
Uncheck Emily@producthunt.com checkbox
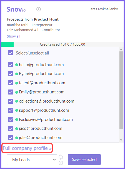(11, 92)
